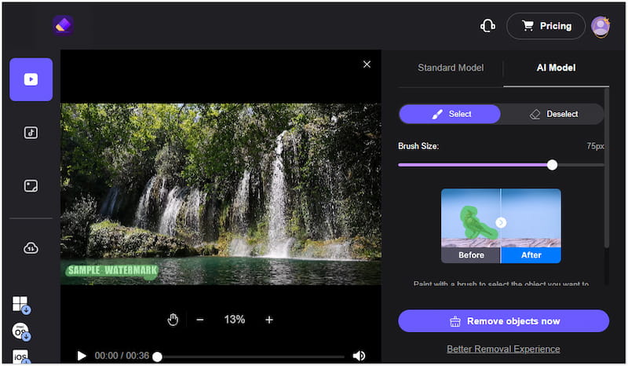This screenshot has width=628, height=366.
Task: Open customer support headset icon
Action: click(x=487, y=26)
